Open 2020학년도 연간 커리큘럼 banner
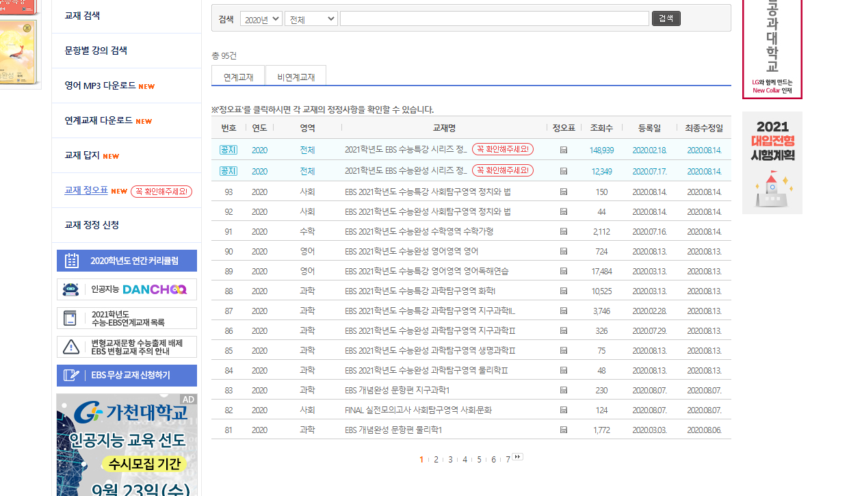 pos(127,261)
